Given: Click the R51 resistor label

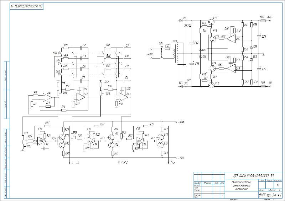Looking at the screenshot, I should [220, 65].
